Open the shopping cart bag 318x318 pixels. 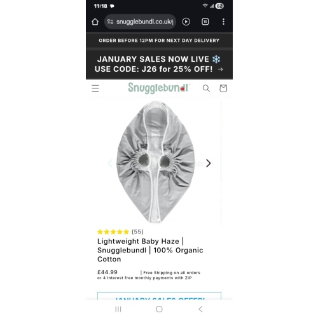223,88
